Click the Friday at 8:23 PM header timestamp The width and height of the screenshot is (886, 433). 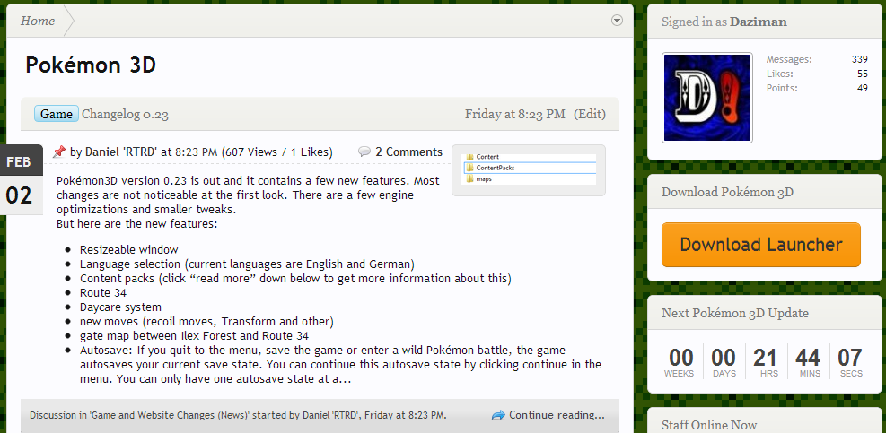(514, 114)
